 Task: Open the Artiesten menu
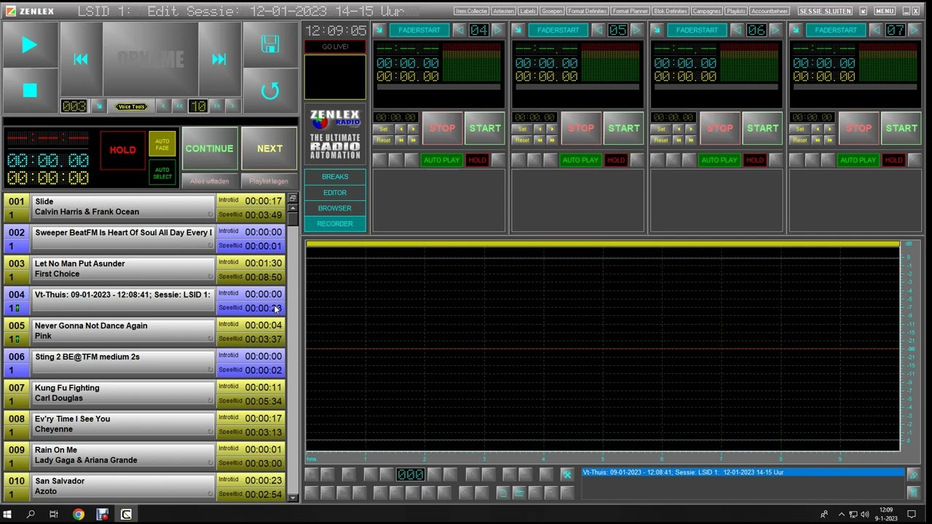503,11
